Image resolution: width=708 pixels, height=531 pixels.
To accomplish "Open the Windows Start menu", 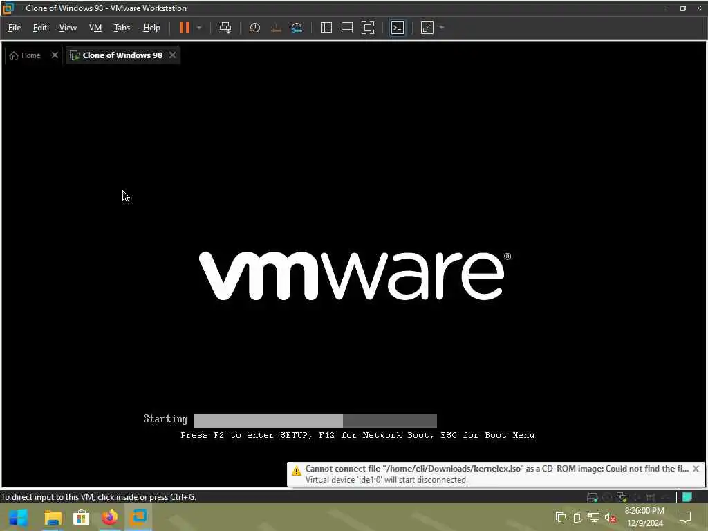I will pos(18,517).
